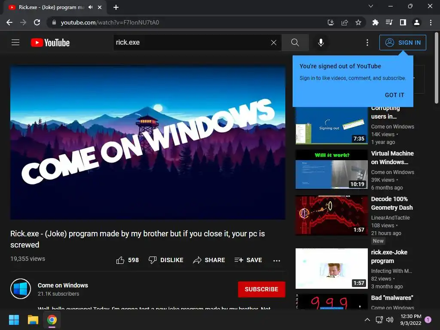Click the SIGN IN button
440x330 pixels.
[x=403, y=43]
